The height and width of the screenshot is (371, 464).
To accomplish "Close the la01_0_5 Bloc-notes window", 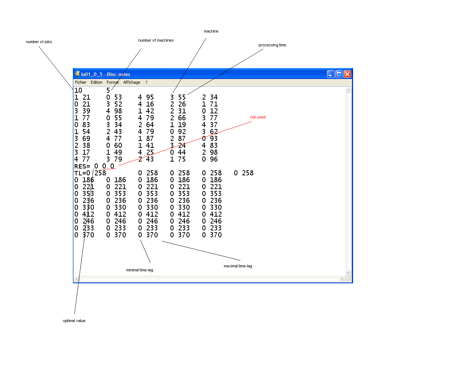I will [x=347, y=74].
